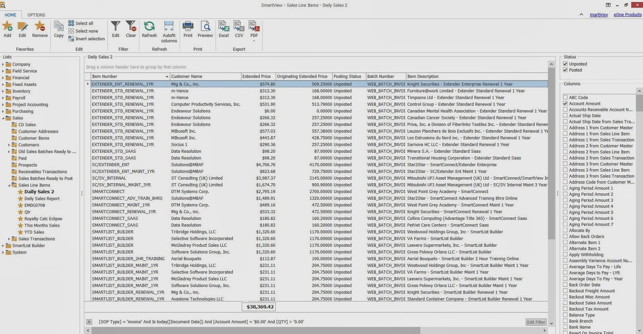
Task: Choose Select none in Edit group
Action: pos(83,31)
